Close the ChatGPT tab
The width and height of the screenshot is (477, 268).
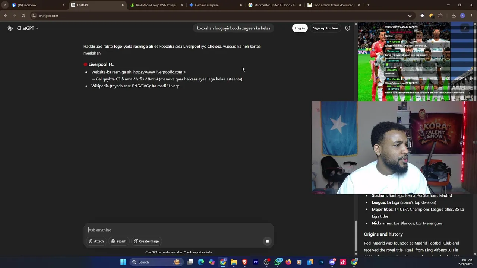pyautogui.click(x=123, y=5)
